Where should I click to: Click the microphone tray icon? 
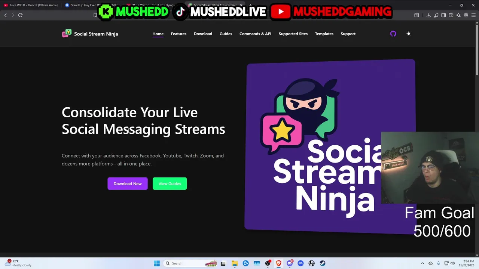pos(438,263)
